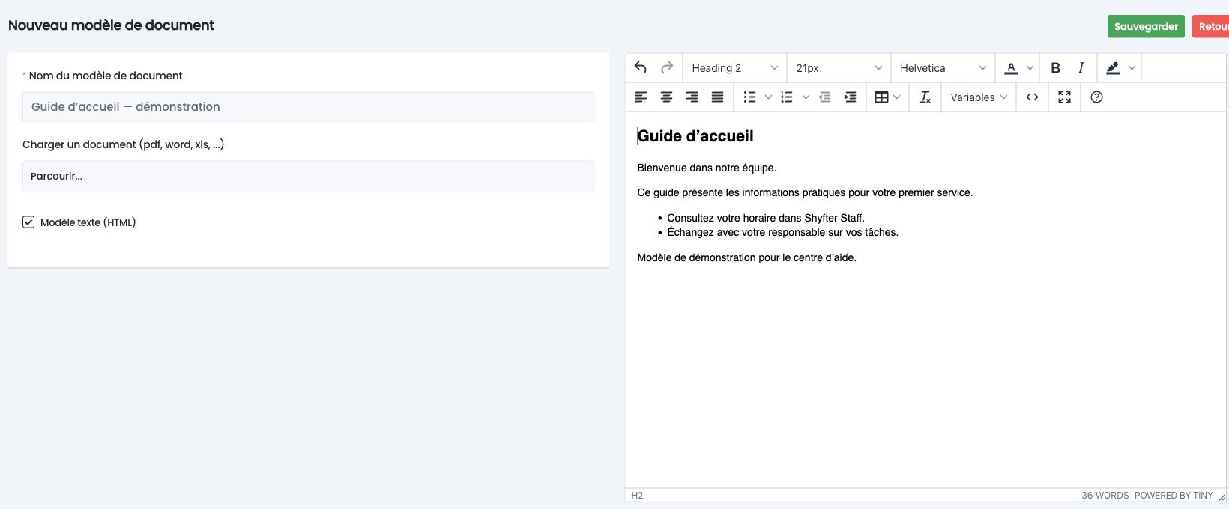Viewport: 1229px width, 509px height.
Task: Click the Guide d’accueil heading in editor
Action: pyautogui.click(x=695, y=136)
